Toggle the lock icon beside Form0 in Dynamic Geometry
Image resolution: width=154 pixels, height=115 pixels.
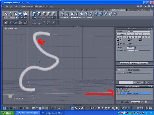point(119,89)
